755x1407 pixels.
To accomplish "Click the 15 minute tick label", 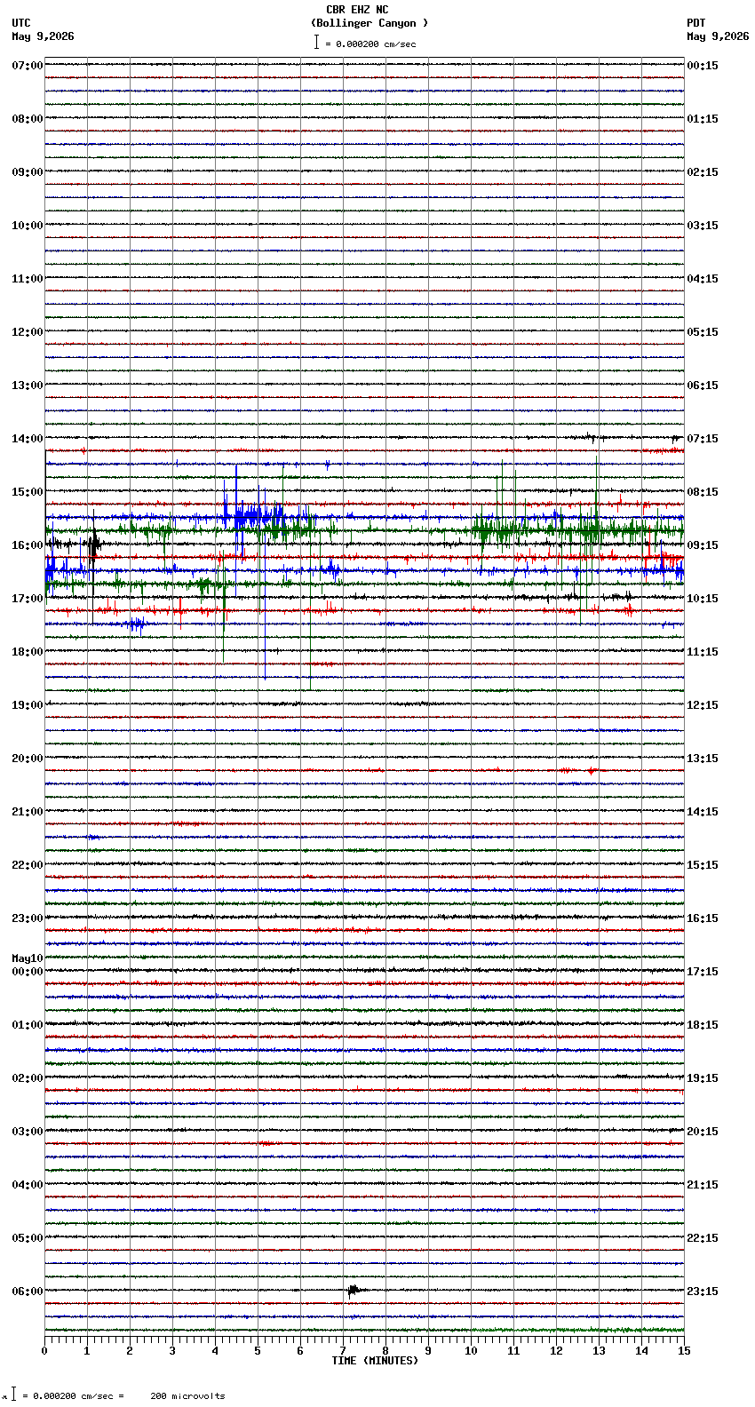I will click(x=684, y=1351).
